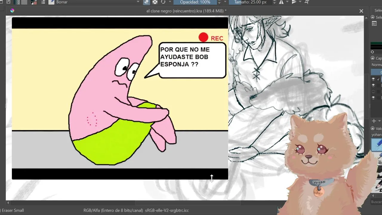
Task: Toggle eraser mode button
Action: (146, 2)
